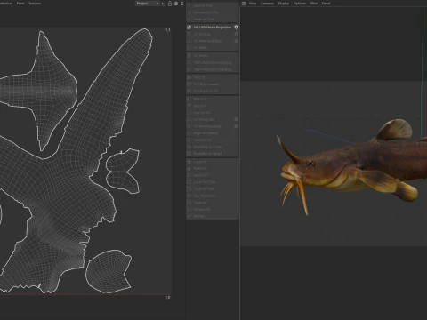427x320 pixels.
Task: Select the small butterfly-shaped UV island
Action: [x=123, y=172]
